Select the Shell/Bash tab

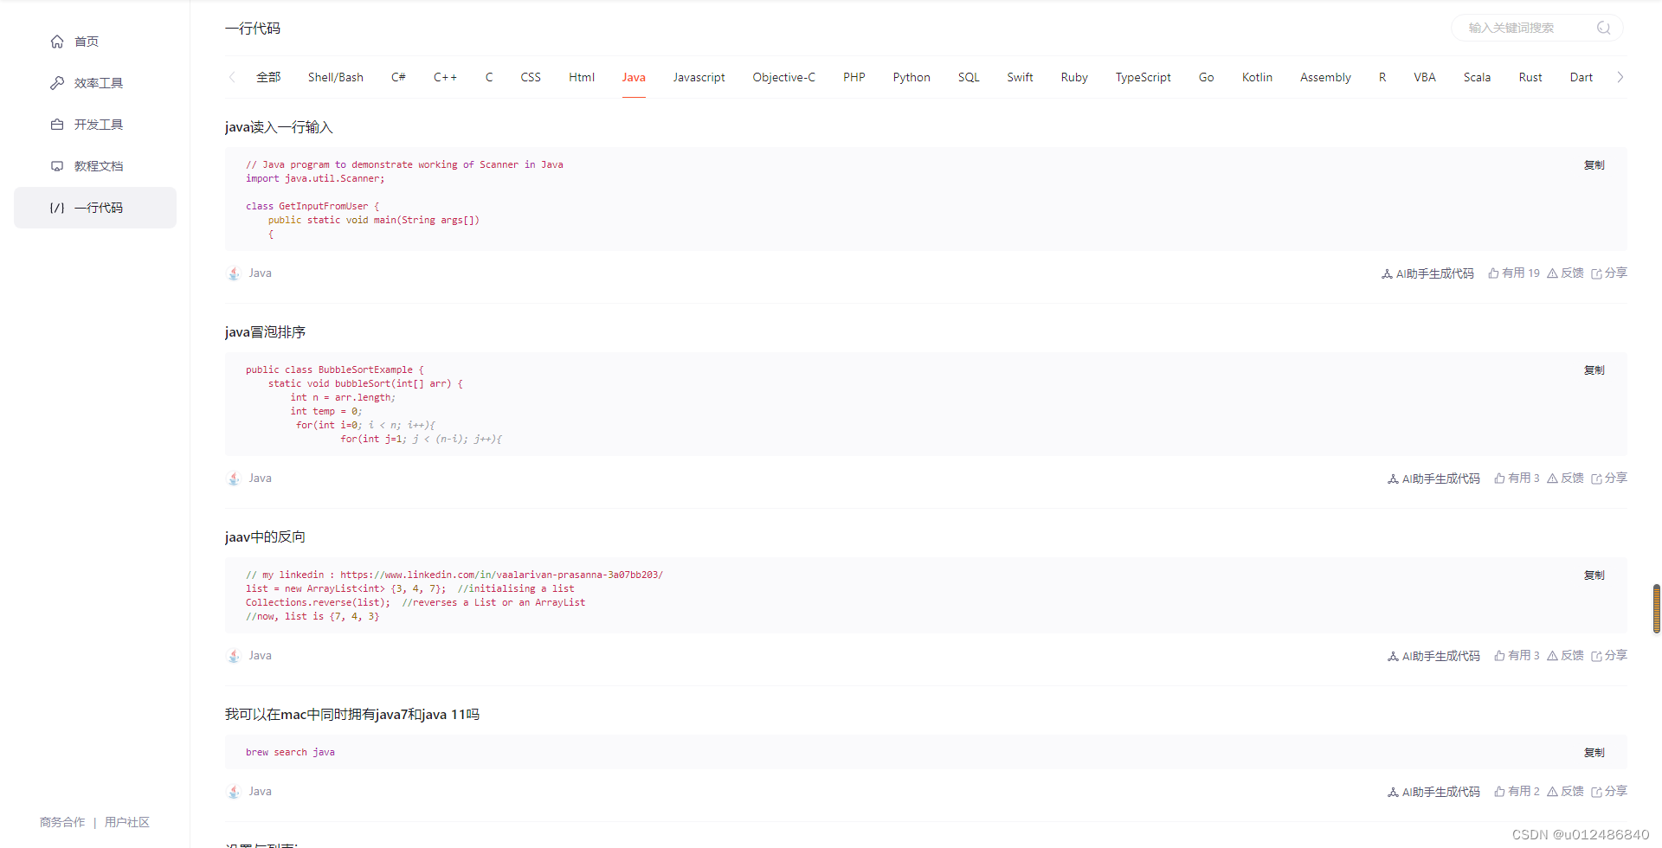pos(336,77)
